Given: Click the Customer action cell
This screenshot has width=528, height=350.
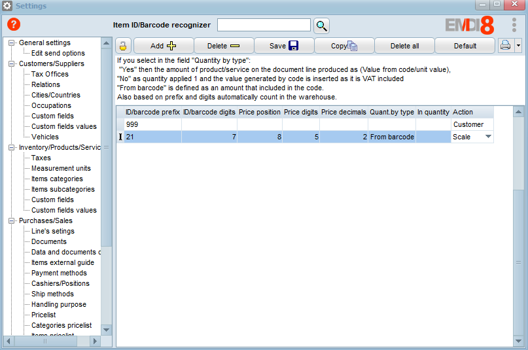Looking at the screenshot, I should (x=472, y=124).
